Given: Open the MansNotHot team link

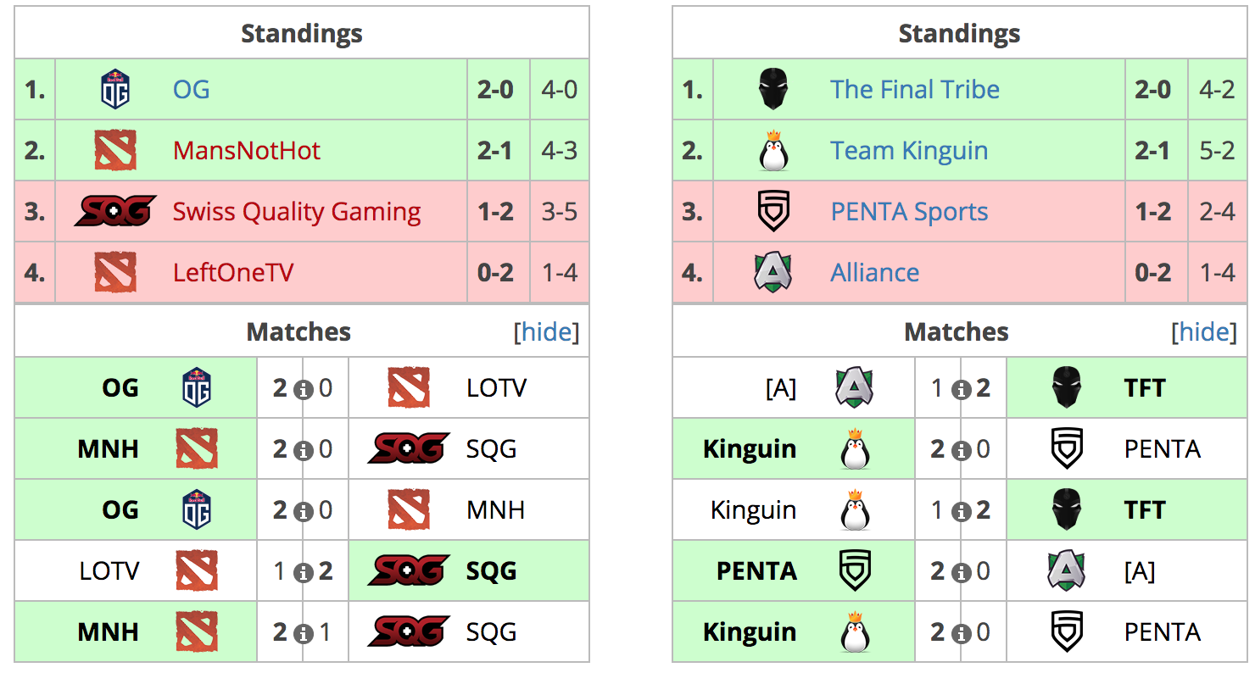Looking at the screenshot, I should click(x=247, y=150).
